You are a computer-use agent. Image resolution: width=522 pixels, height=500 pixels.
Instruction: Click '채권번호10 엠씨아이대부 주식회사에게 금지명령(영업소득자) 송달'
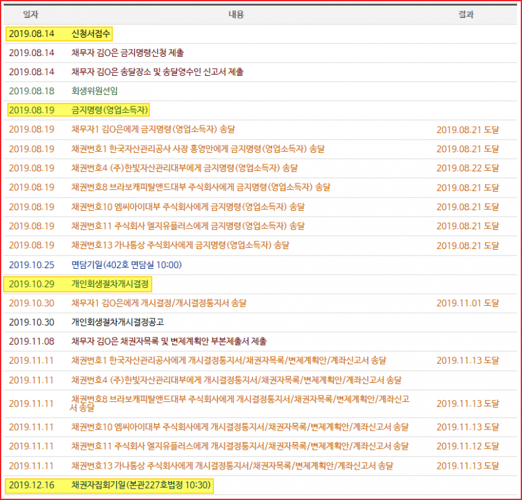[x=188, y=207]
